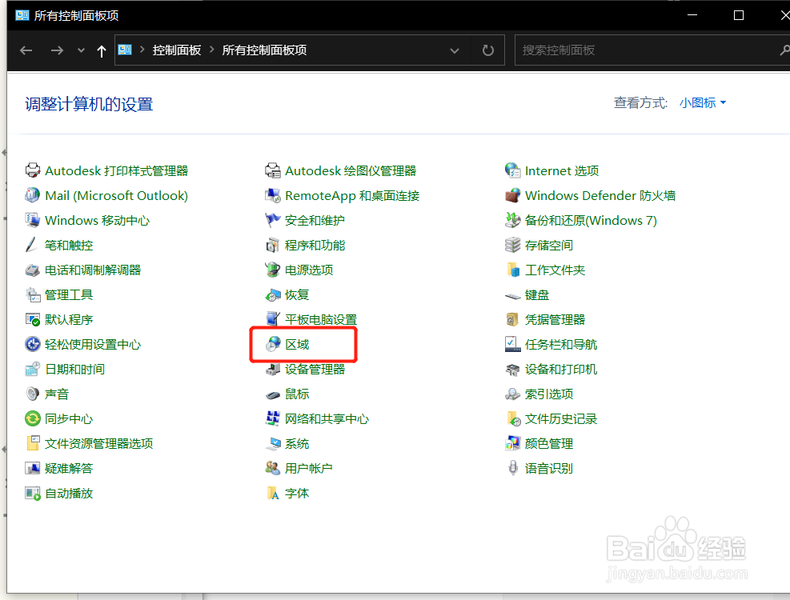Open the 存储空间 link
Viewport: 790px width, 600px height.
[548, 246]
